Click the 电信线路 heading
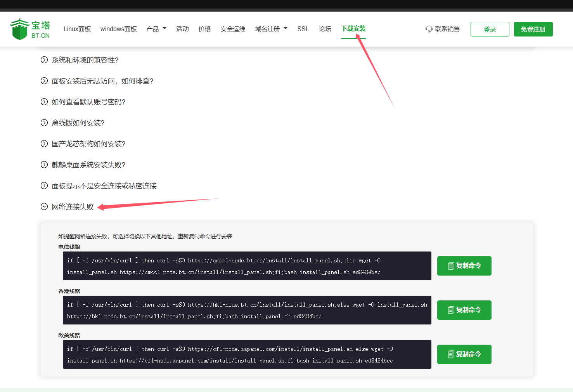Viewport: 573px width, 392px height. [x=69, y=247]
